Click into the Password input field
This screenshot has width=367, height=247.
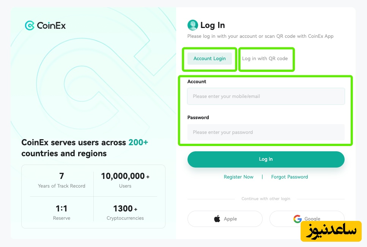[266, 132]
